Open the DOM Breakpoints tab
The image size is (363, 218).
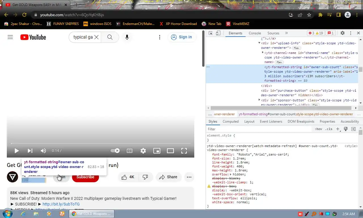pos(301,121)
